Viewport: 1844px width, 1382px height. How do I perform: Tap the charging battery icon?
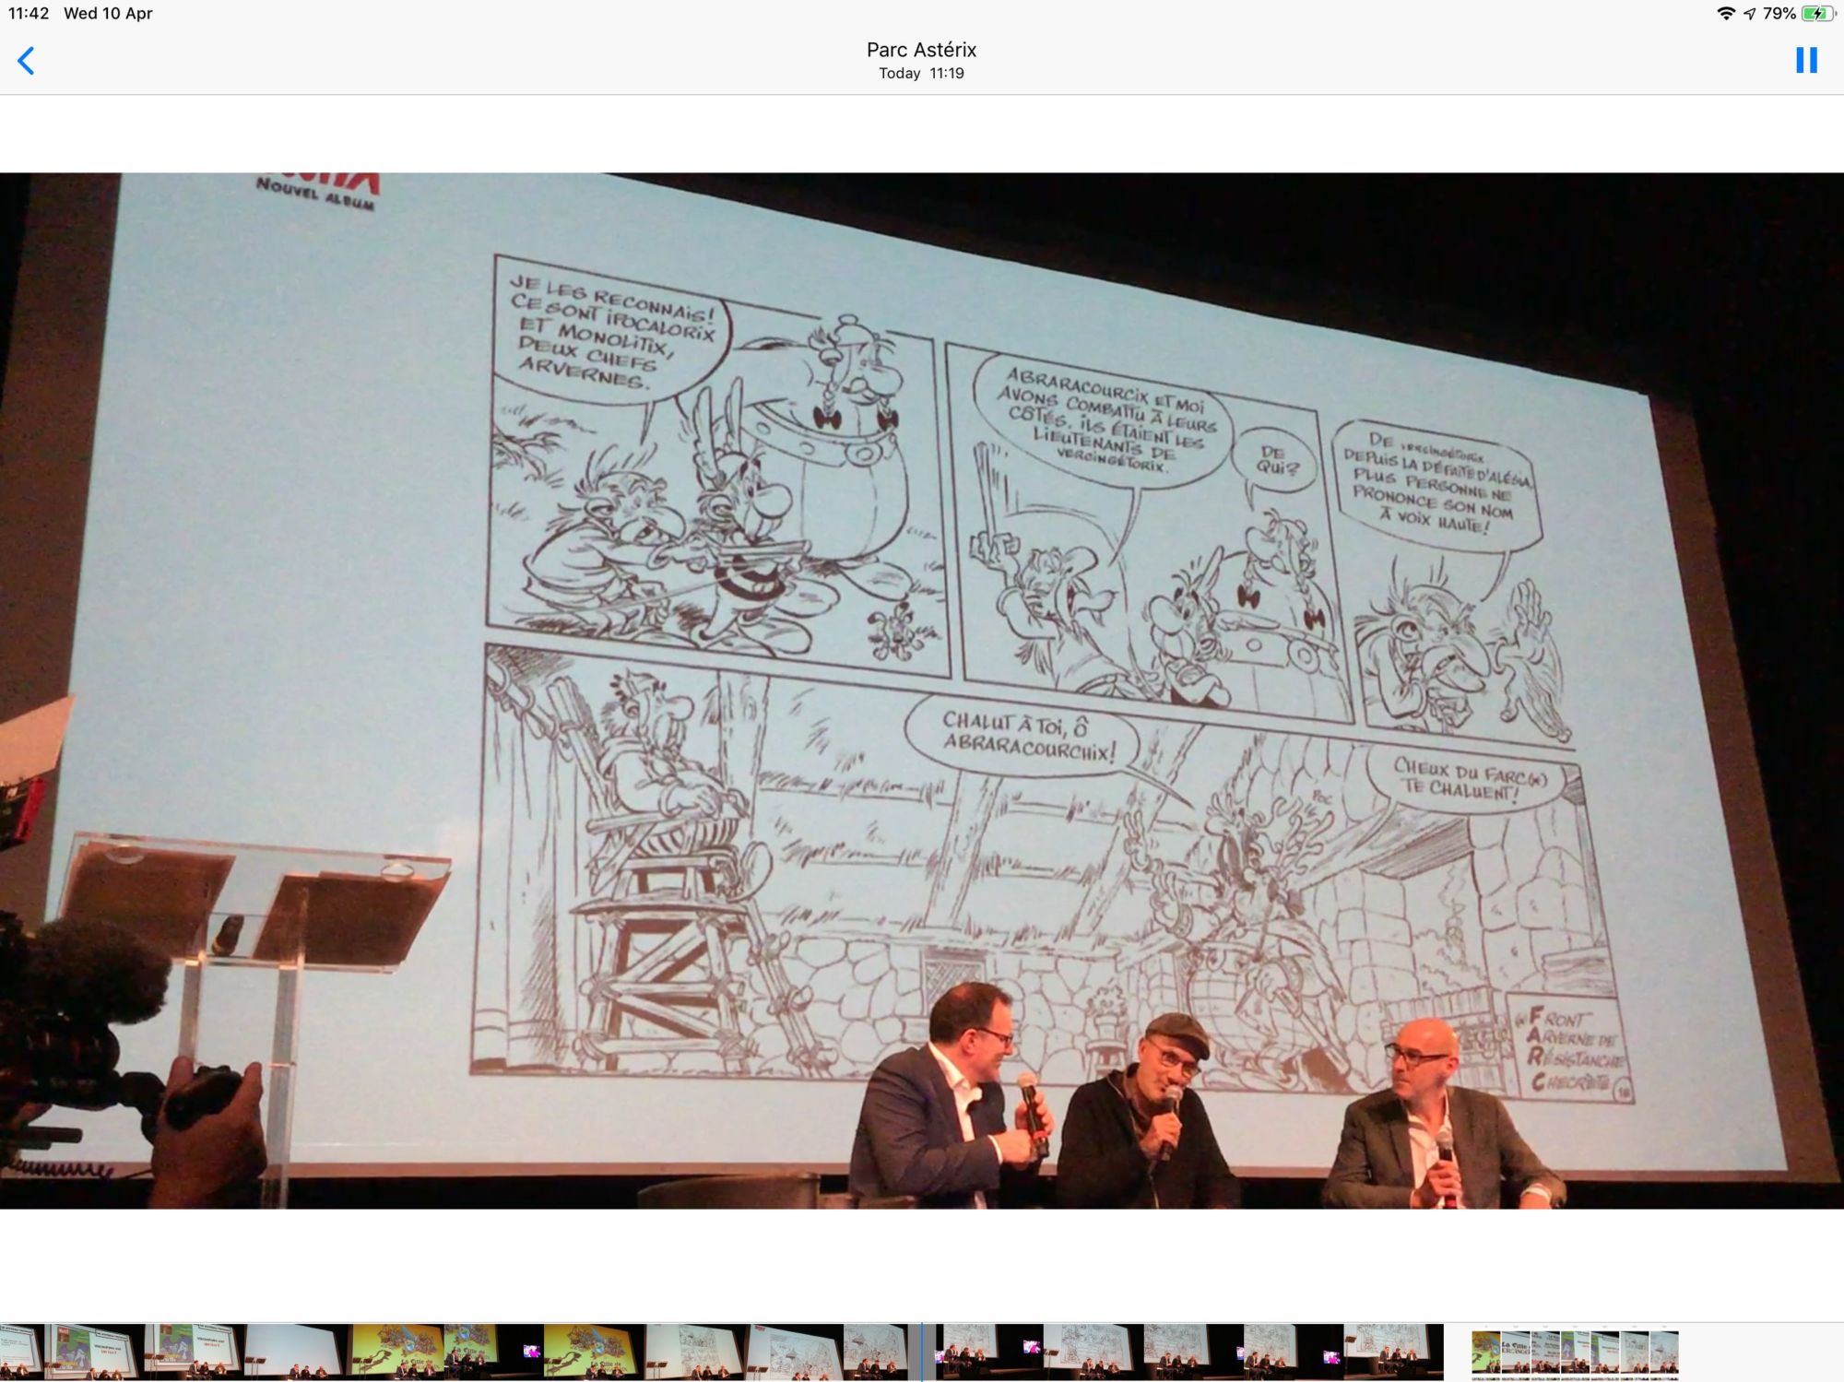tap(1817, 14)
